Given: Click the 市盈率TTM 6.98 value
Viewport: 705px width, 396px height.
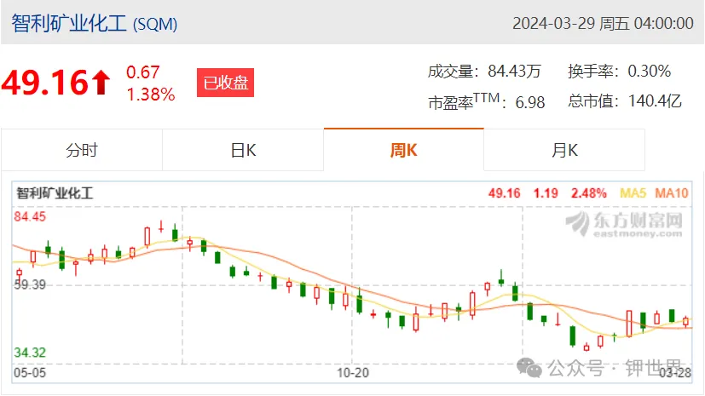Looking at the screenshot, I should click(530, 102).
